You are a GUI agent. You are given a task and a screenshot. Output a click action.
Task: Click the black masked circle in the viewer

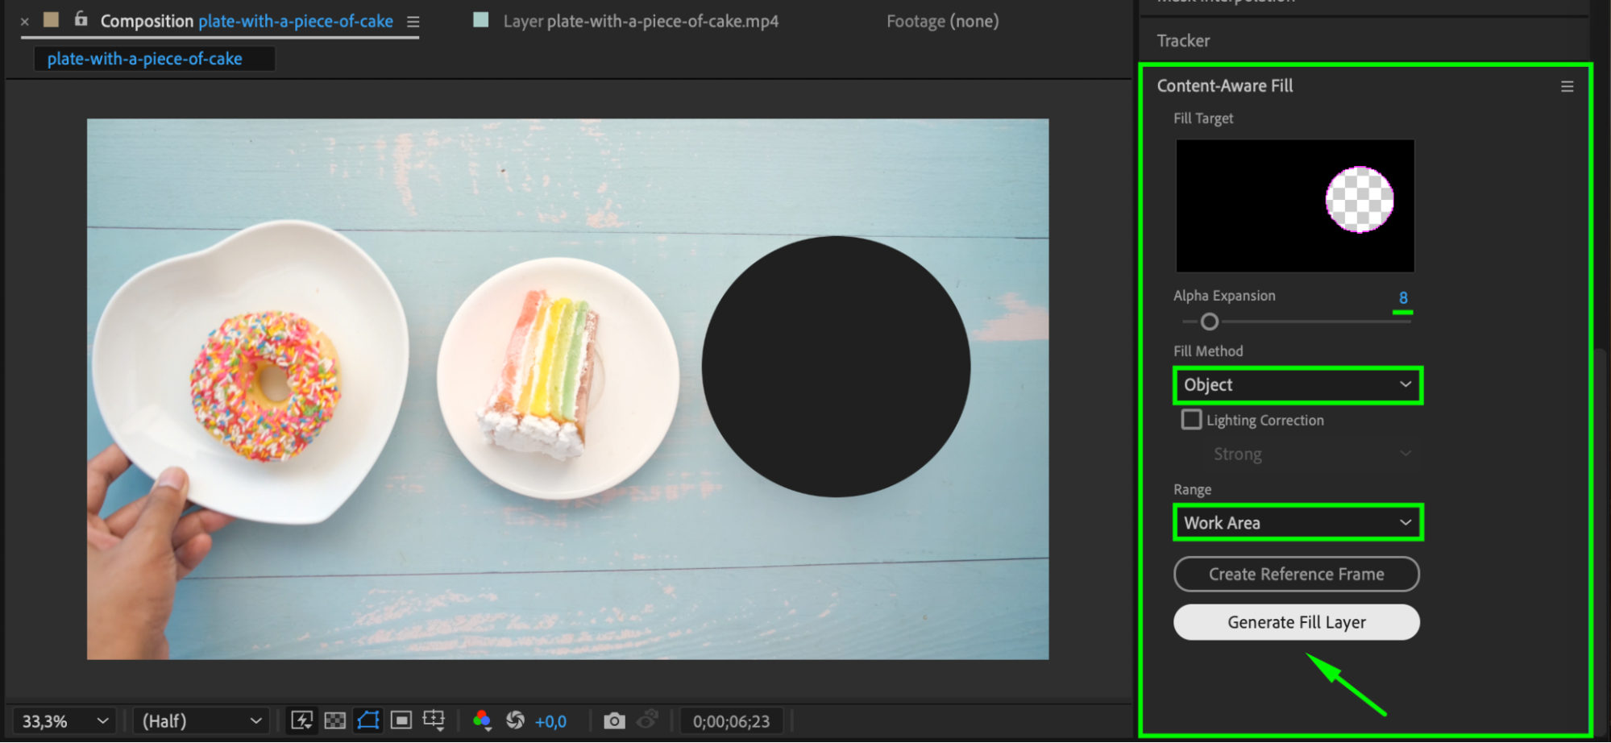click(836, 367)
